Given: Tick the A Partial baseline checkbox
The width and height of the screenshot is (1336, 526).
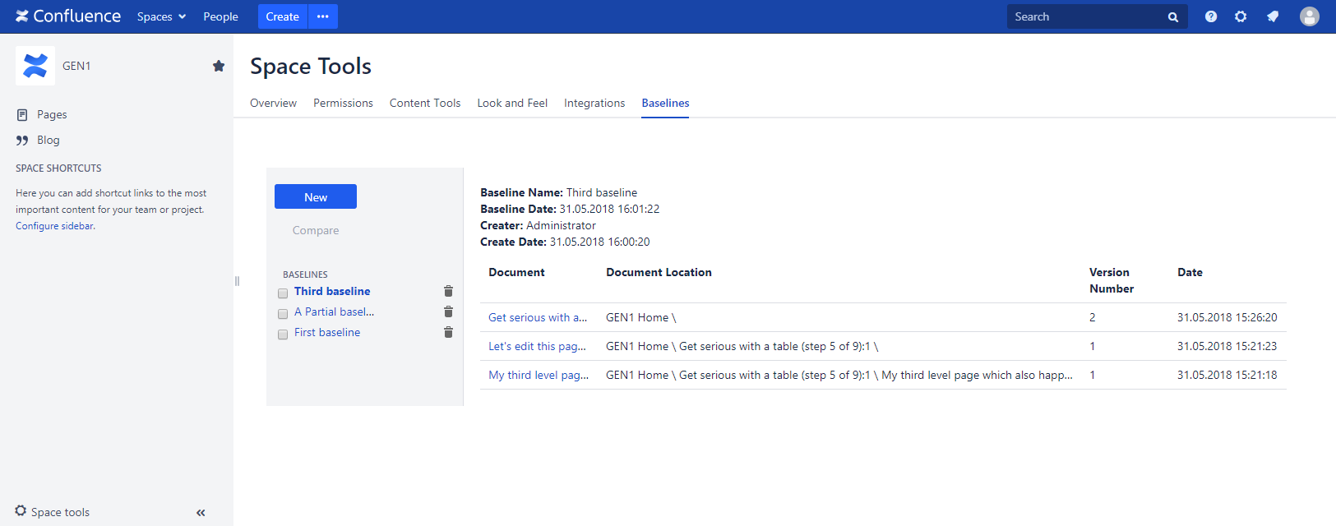Looking at the screenshot, I should (x=283, y=314).
